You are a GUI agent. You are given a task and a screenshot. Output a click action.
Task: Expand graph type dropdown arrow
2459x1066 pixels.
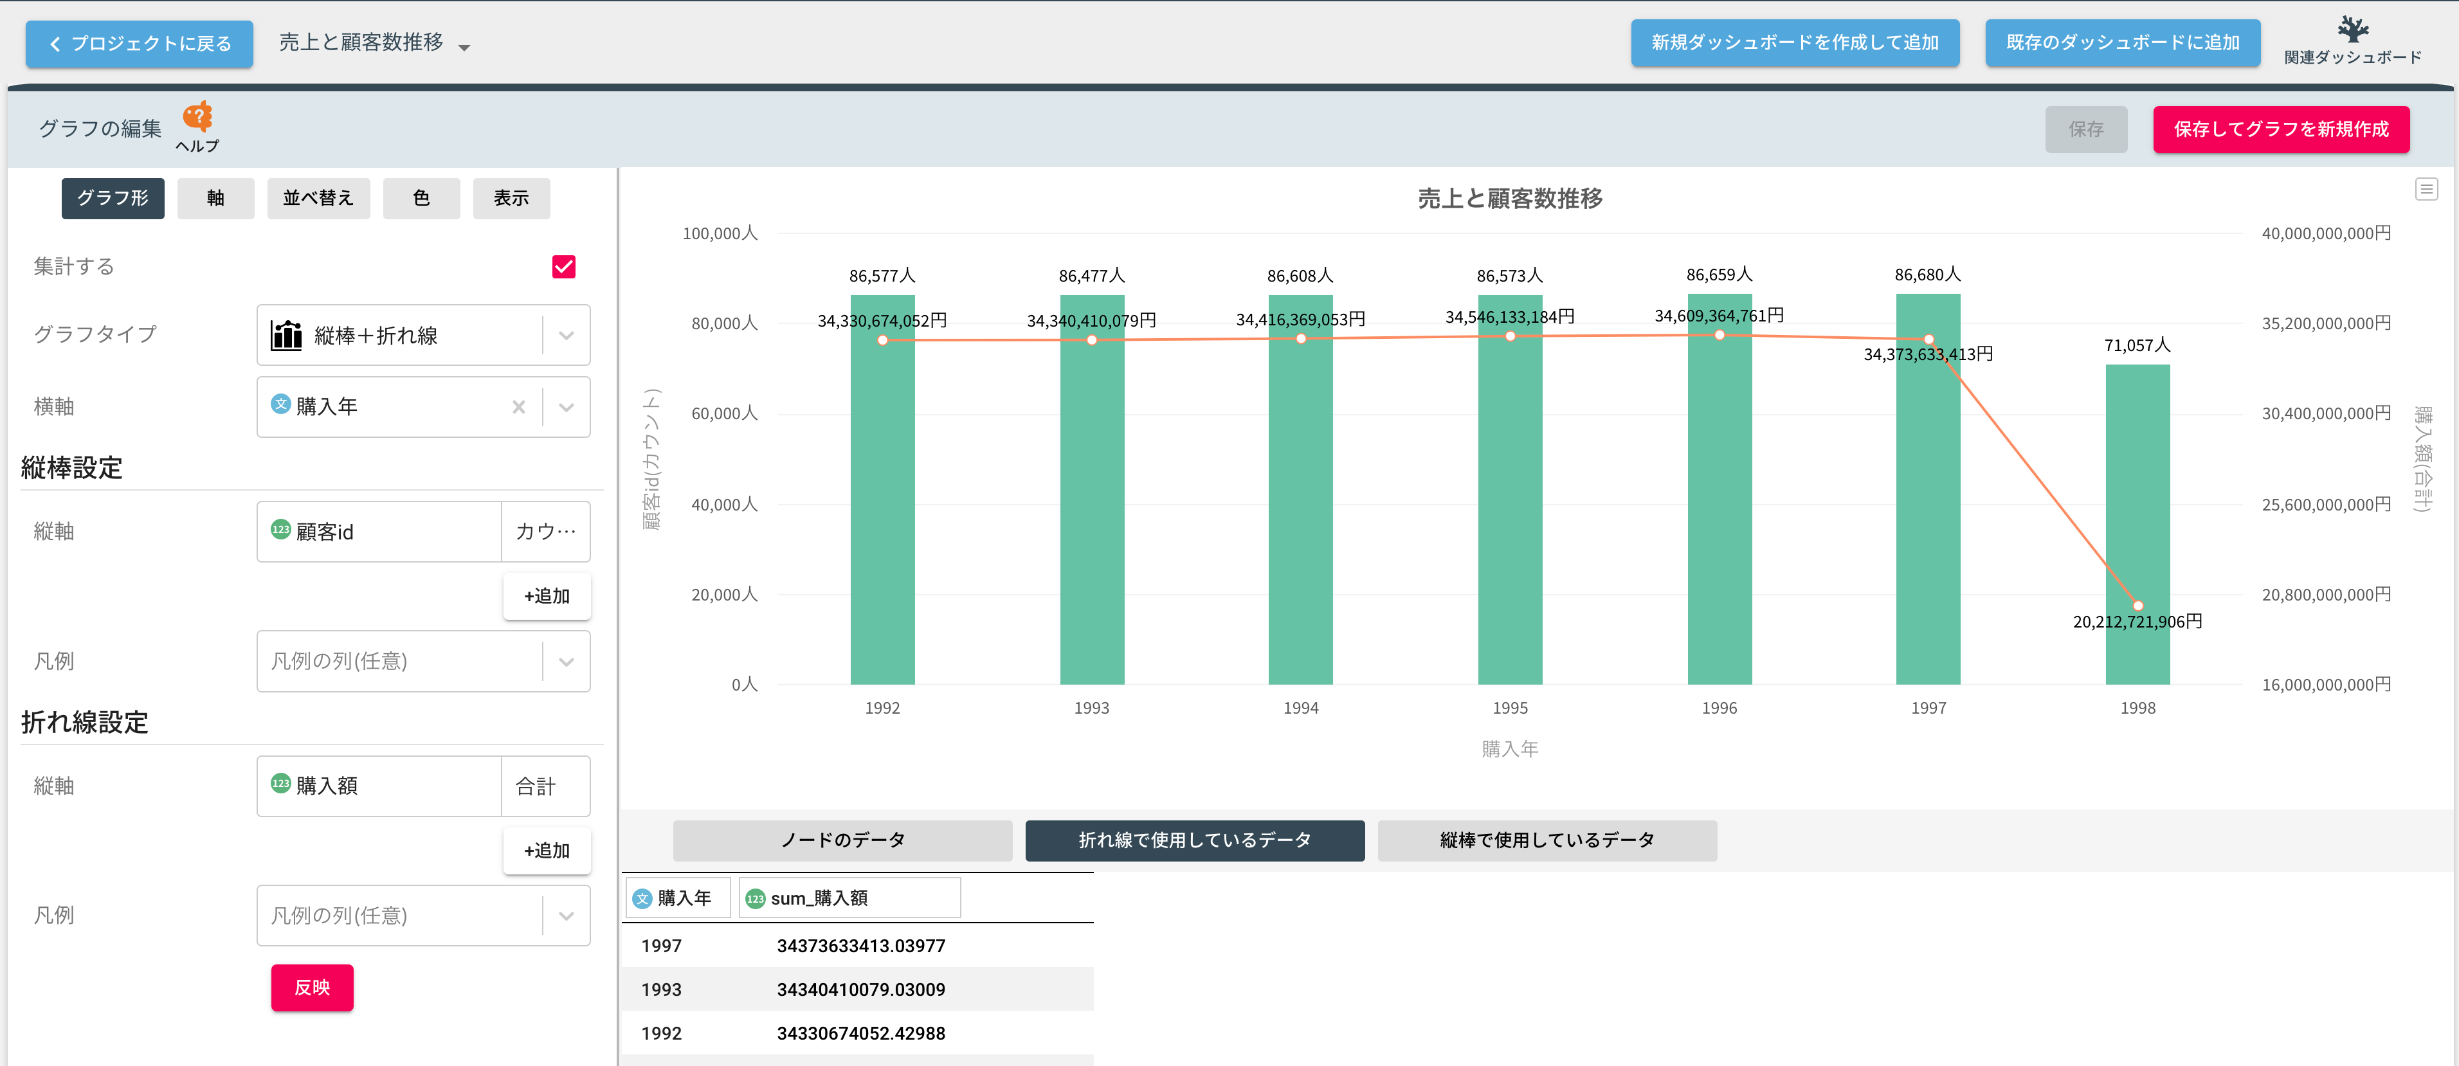click(x=566, y=335)
